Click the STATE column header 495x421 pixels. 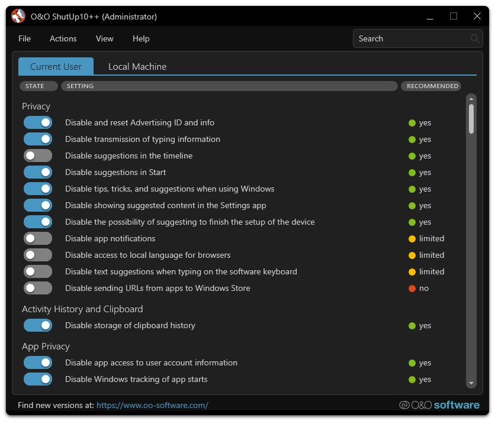38,86
